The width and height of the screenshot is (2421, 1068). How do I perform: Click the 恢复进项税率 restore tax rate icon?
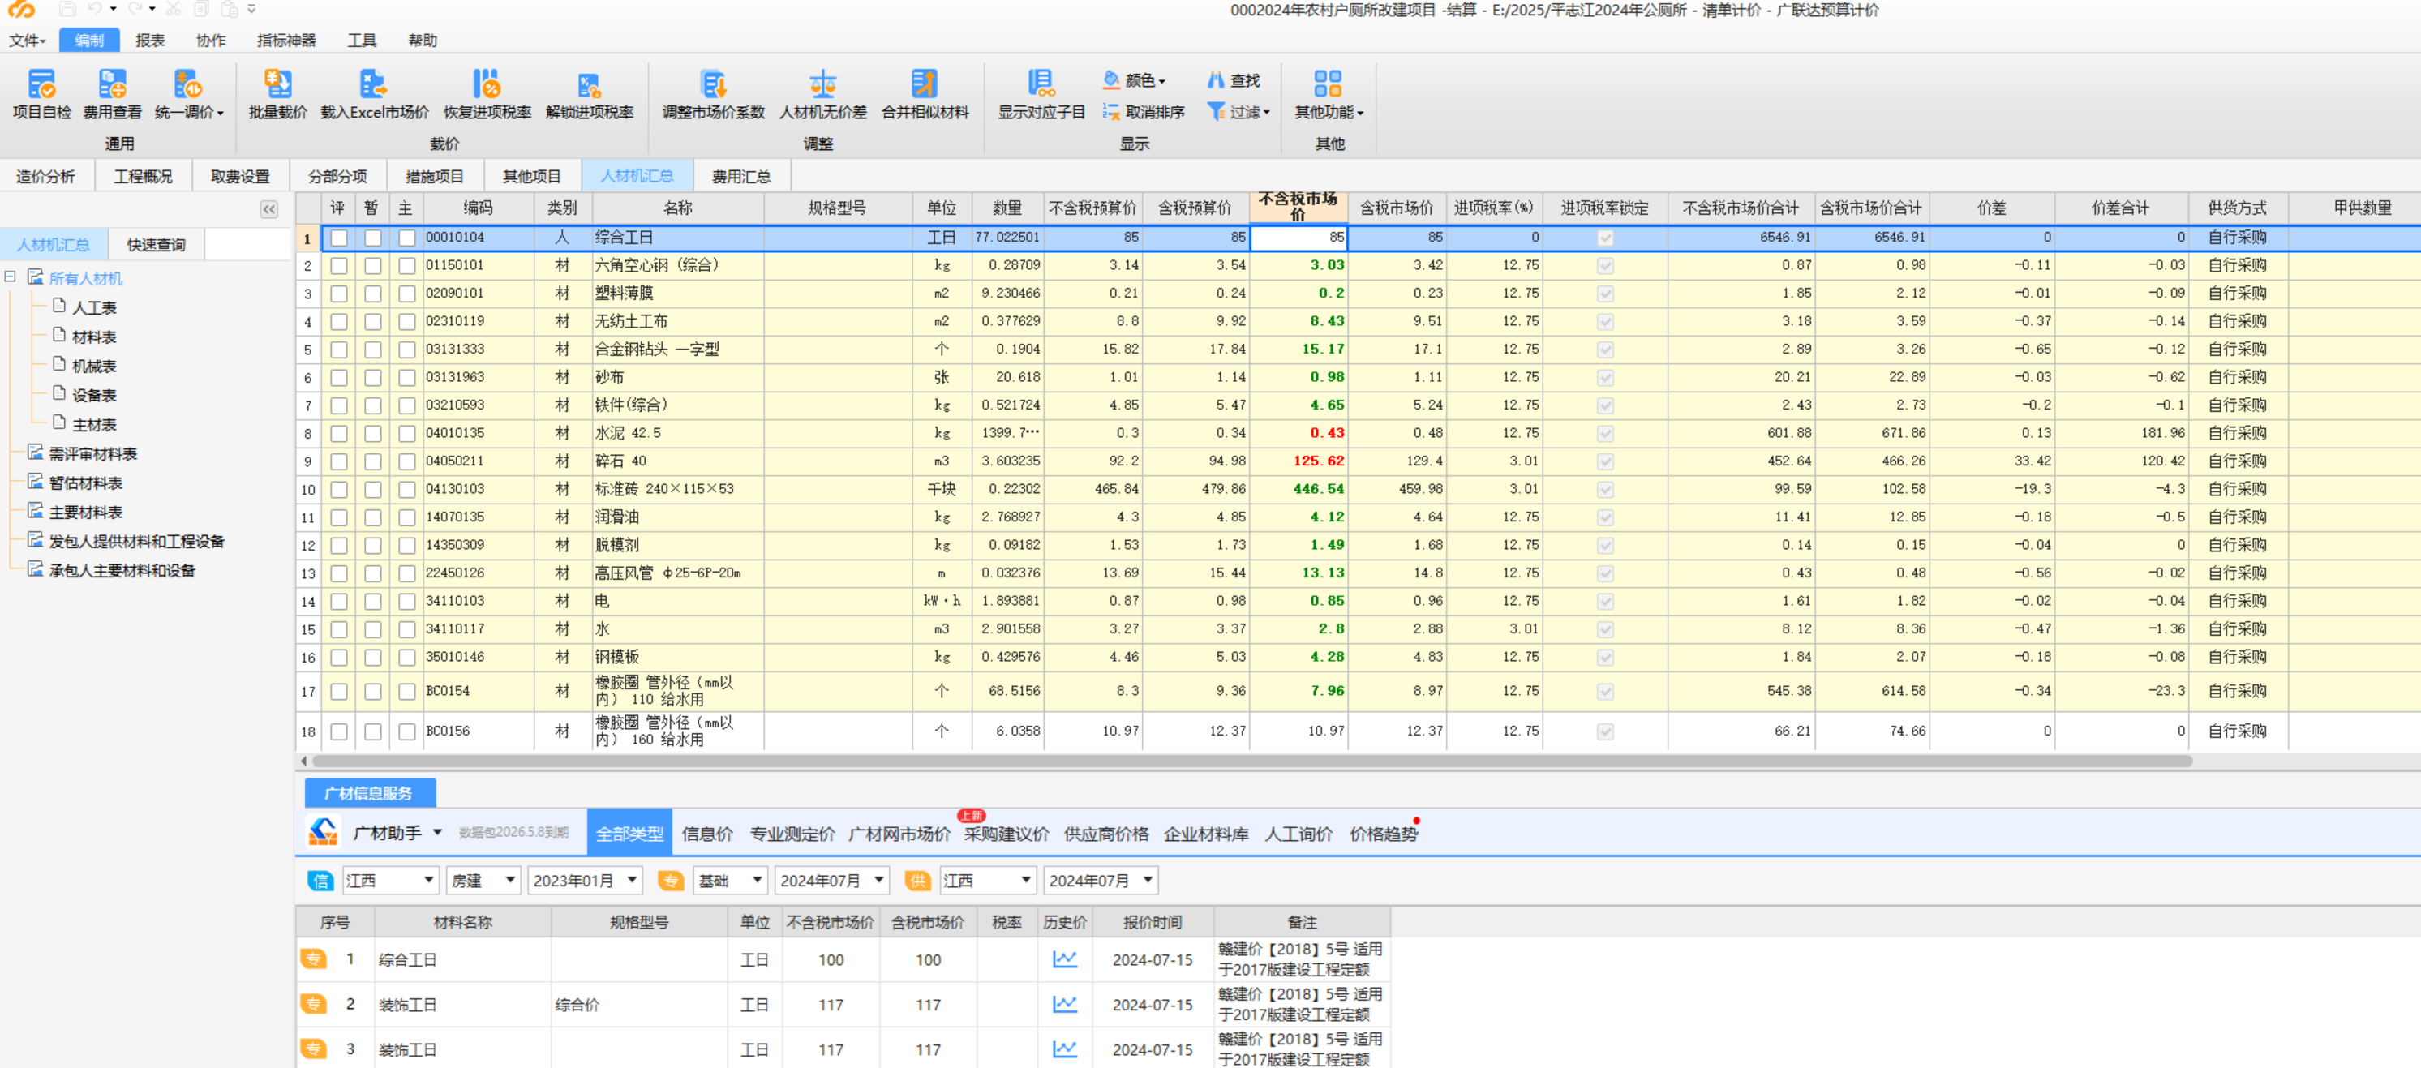coord(486,84)
